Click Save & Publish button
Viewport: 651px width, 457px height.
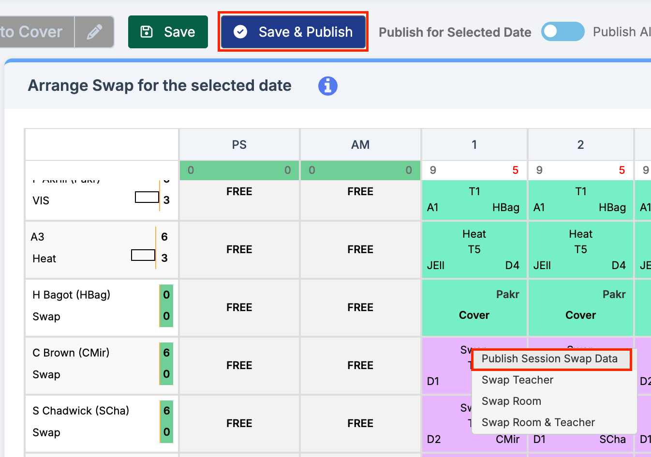coord(293,32)
